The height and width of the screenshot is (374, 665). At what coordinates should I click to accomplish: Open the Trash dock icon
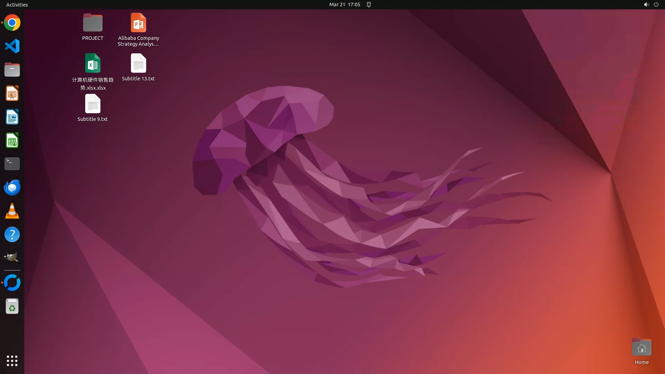12,306
